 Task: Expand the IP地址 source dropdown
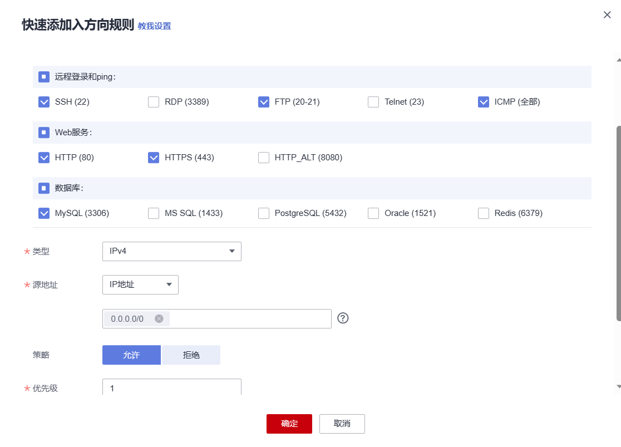[140, 284]
